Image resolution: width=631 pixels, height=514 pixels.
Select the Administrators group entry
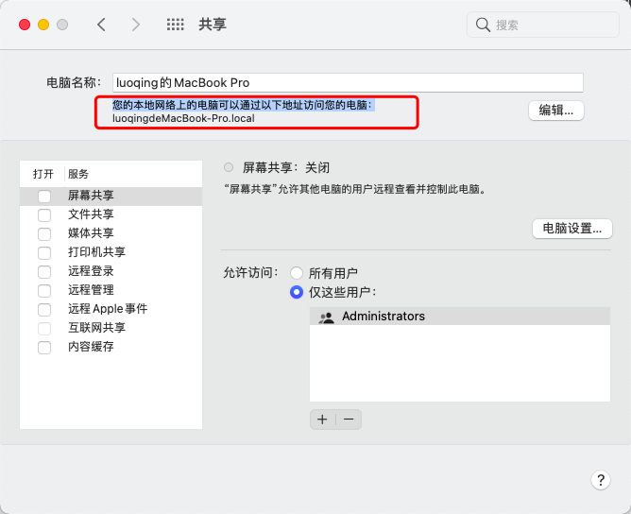383,317
